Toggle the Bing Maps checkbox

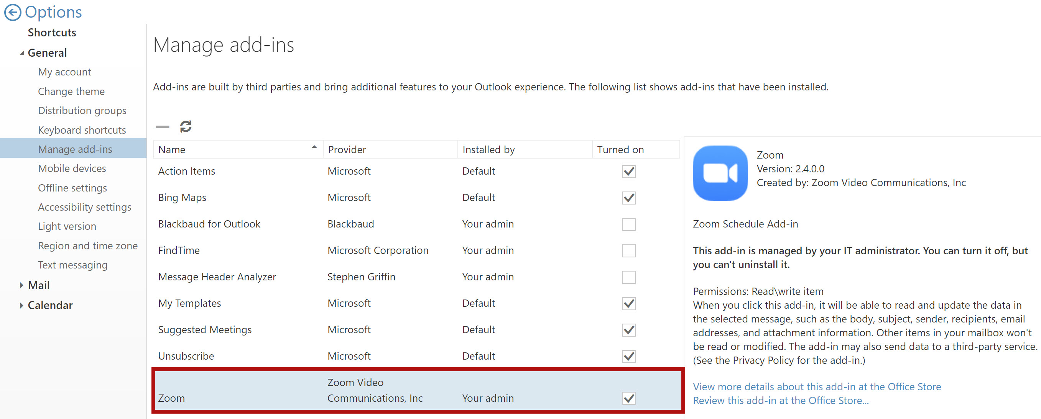628,198
